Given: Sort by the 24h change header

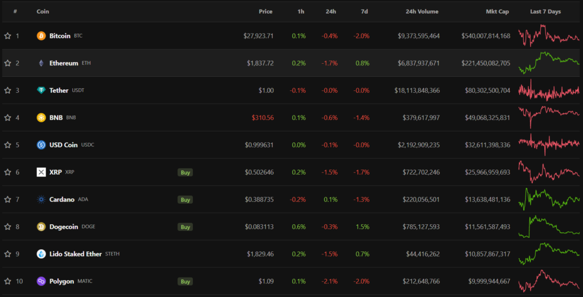Looking at the screenshot, I should pyautogui.click(x=331, y=11).
